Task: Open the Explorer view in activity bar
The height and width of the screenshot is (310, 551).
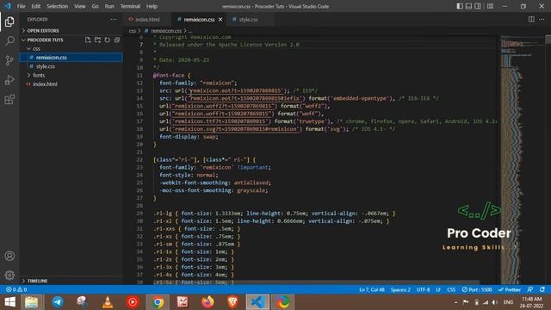Action: (9, 22)
